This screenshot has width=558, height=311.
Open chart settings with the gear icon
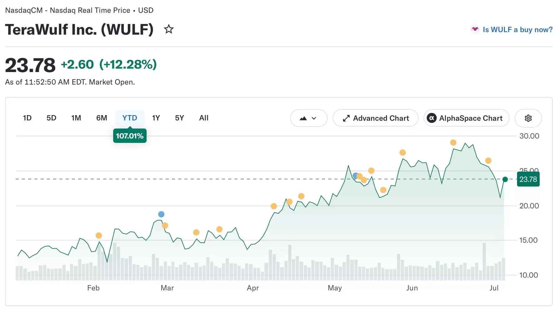pos(528,118)
